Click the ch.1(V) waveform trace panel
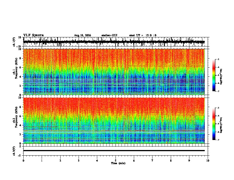The width and height of the screenshot is (234, 180). click(x=116, y=42)
